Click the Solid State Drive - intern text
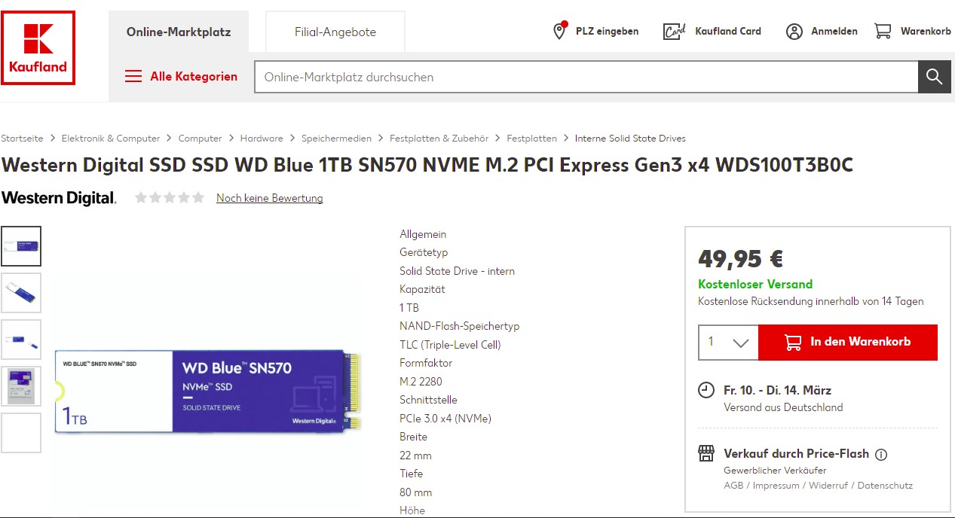 tap(457, 271)
